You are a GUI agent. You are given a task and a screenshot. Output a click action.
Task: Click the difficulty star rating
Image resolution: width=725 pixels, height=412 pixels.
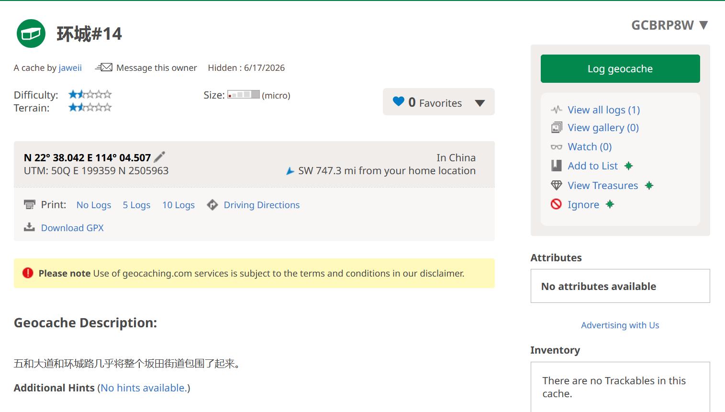[x=90, y=94]
